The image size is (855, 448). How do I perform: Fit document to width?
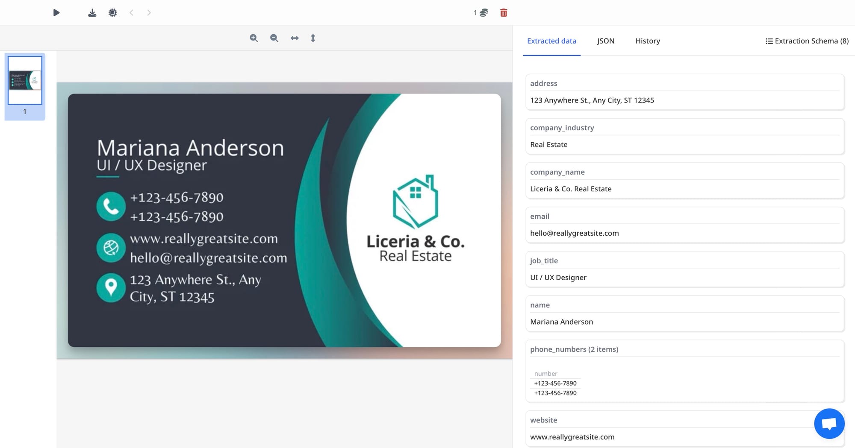coord(295,38)
